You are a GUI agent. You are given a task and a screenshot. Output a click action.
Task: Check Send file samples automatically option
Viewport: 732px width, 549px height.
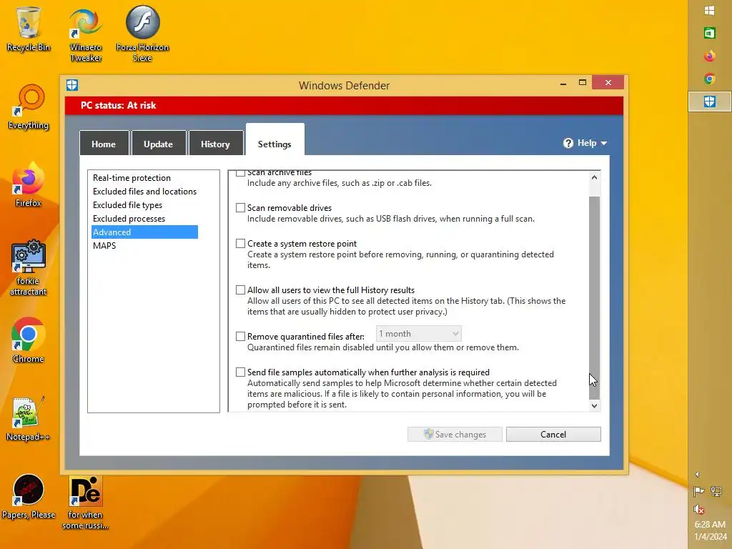click(x=240, y=372)
